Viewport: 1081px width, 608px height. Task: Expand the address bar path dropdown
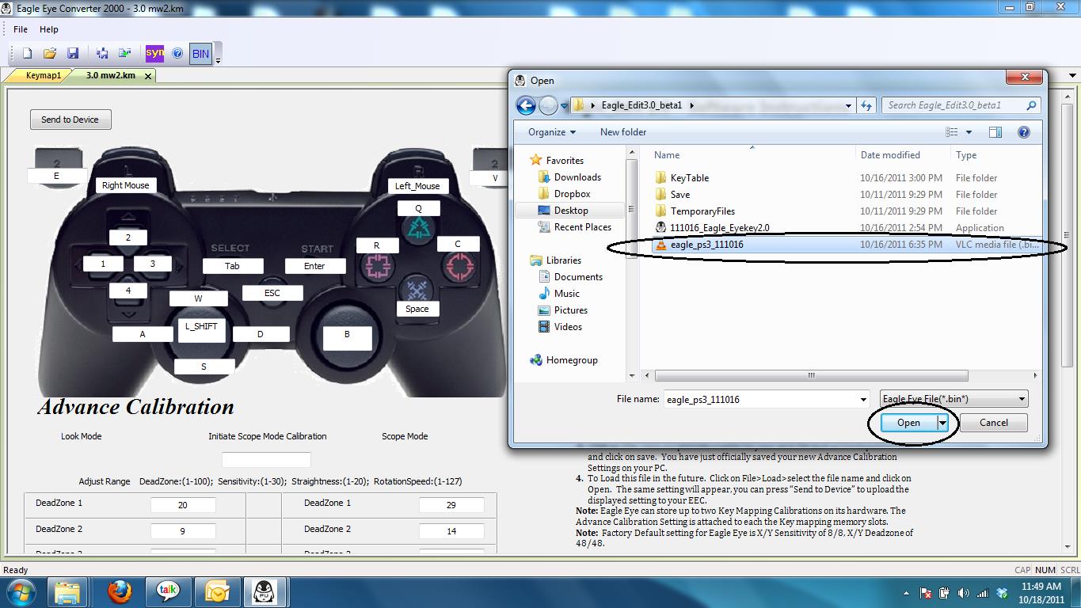pos(848,105)
